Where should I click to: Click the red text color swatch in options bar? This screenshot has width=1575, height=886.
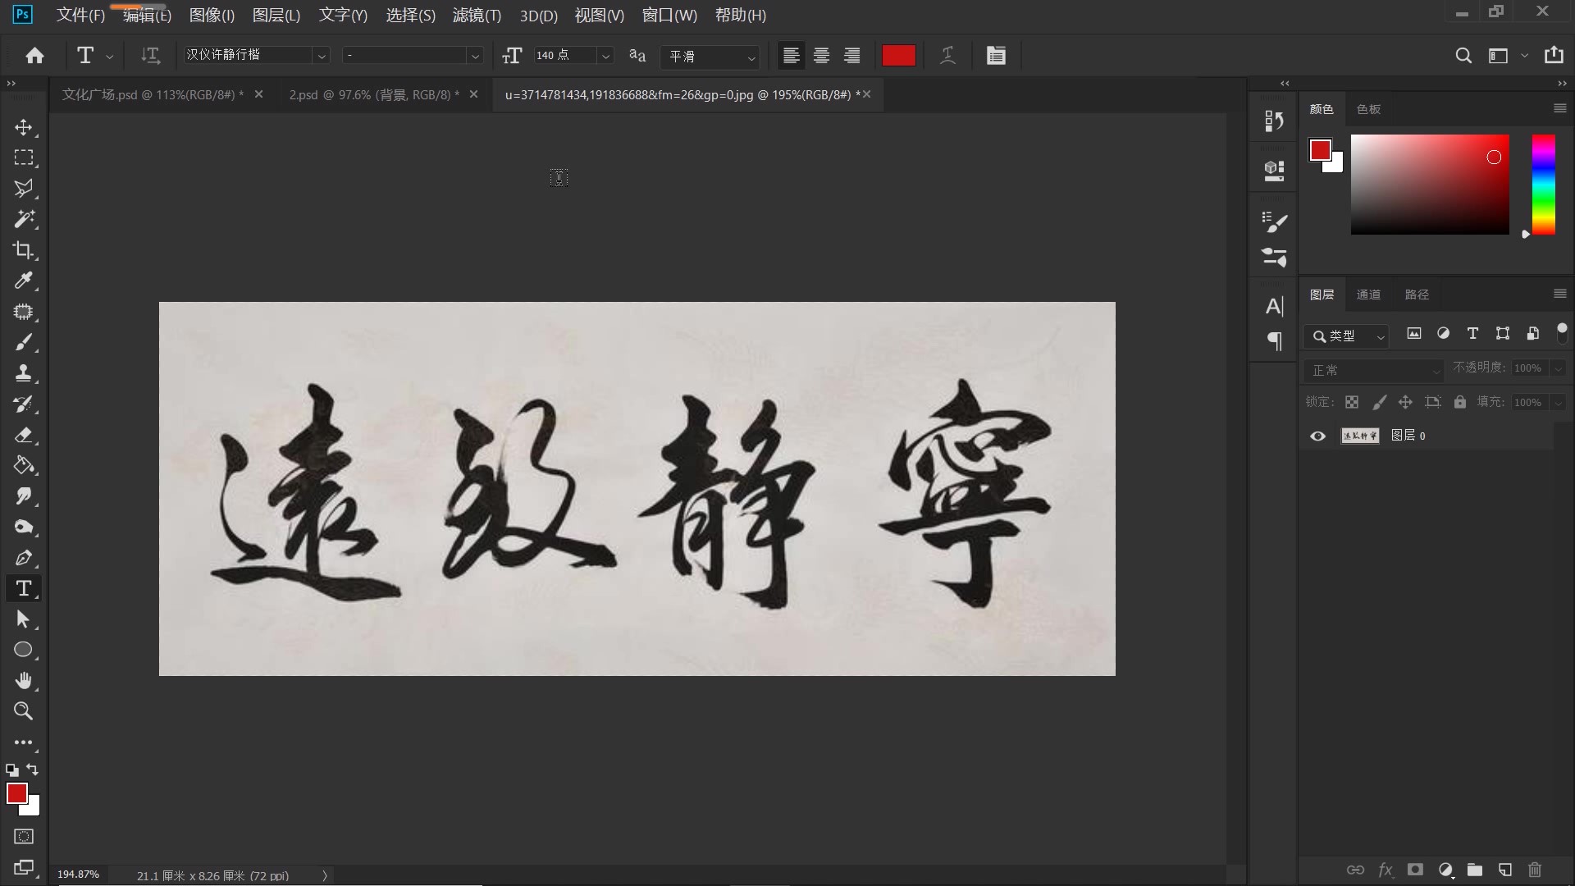click(897, 55)
